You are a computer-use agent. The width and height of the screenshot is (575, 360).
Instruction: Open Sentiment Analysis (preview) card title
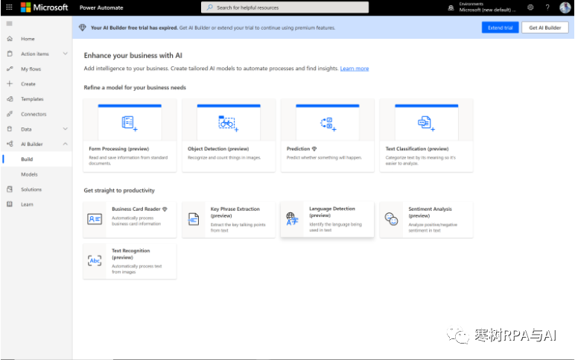click(431, 212)
